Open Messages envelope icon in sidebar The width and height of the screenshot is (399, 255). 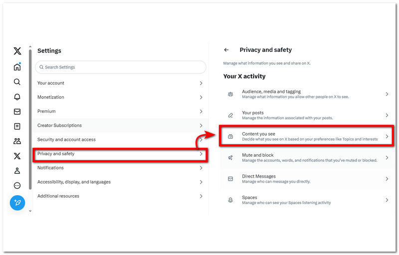pos(17,112)
